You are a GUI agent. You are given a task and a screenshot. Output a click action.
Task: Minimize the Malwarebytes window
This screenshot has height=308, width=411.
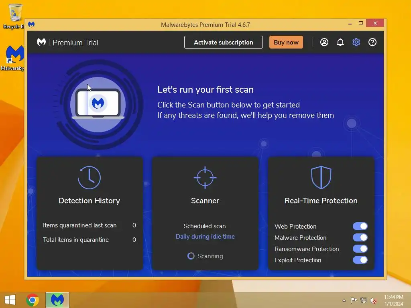point(350,23)
